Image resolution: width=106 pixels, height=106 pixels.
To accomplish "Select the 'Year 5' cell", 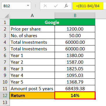I will click(x=32, y=82).
